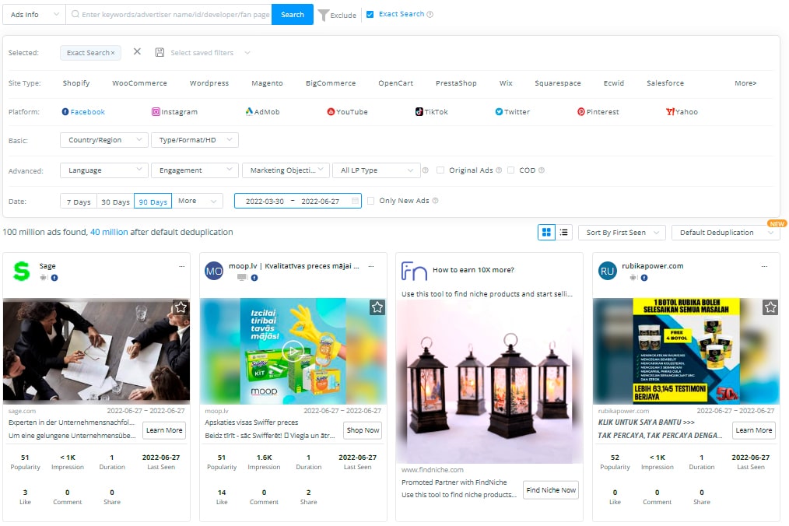Open the date range calendar icon

tap(355, 201)
